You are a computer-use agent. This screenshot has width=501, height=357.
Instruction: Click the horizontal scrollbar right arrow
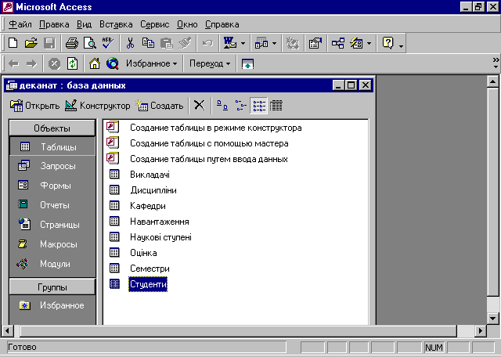pyautogui.click(x=481, y=331)
